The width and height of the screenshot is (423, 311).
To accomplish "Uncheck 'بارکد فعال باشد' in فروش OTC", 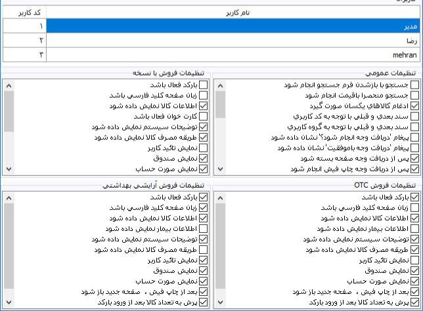I will [x=414, y=197].
